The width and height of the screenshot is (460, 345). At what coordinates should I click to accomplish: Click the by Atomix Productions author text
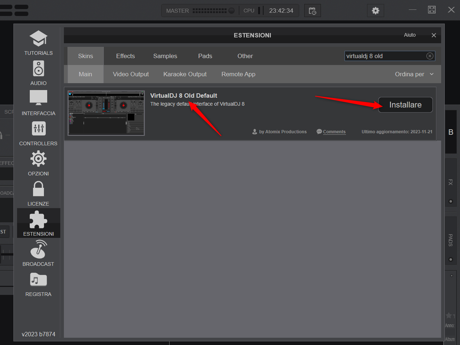tap(279, 132)
